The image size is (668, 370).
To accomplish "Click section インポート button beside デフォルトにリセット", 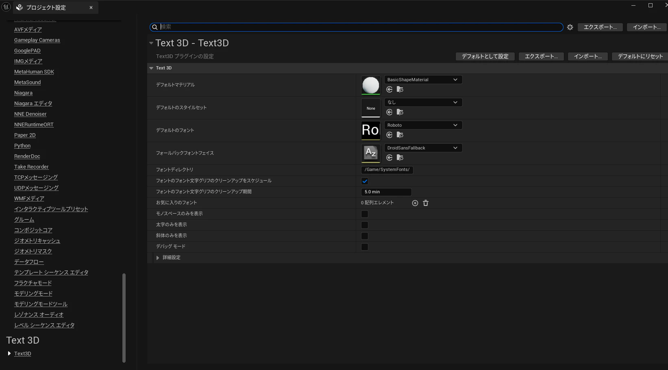I will tap(587, 56).
